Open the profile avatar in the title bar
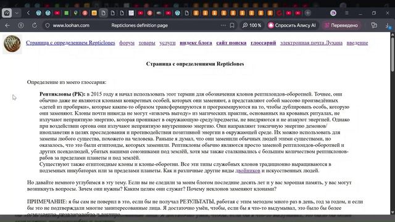 pos(333,13)
